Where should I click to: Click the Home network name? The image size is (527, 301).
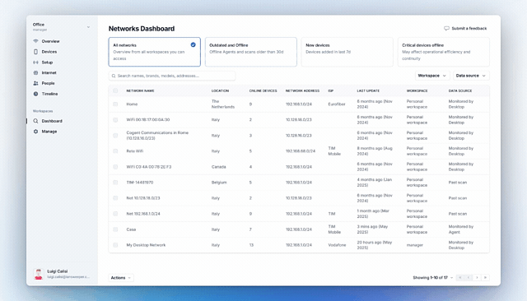click(132, 104)
